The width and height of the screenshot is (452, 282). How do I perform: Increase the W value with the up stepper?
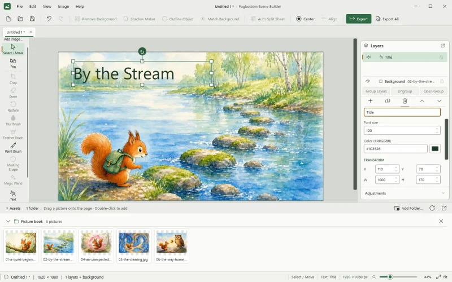[396, 178]
